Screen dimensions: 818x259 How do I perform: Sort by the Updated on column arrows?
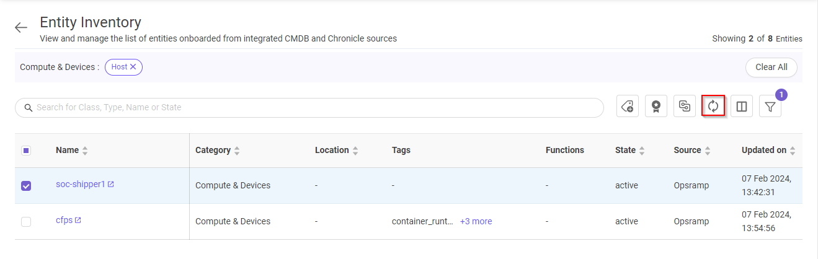pyautogui.click(x=793, y=151)
